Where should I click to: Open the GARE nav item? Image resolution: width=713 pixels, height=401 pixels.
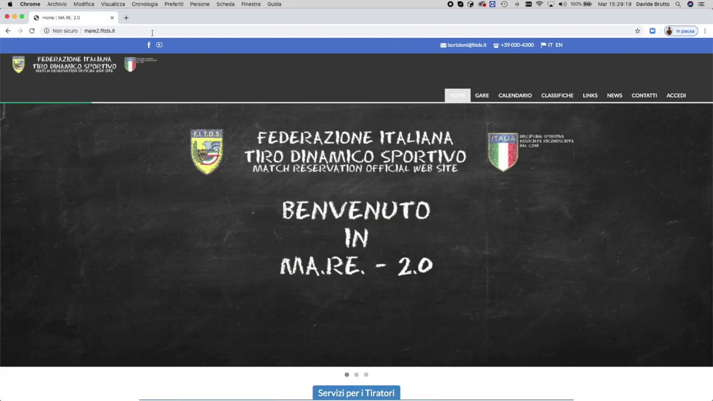482,95
